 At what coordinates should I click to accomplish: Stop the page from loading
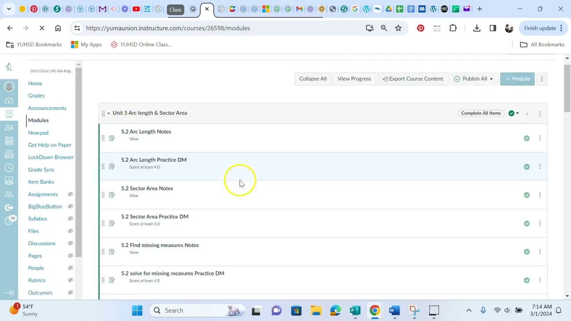point(42,28)
